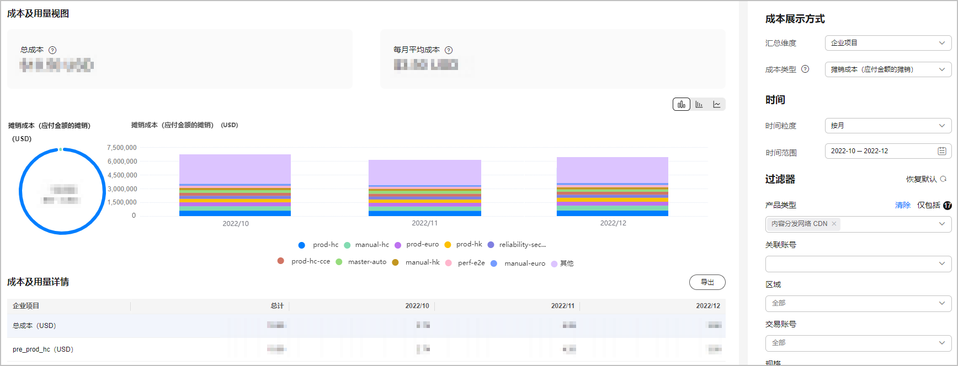Click the 清除 link for 产品类型
958x366 pixels.
(903, 205)
